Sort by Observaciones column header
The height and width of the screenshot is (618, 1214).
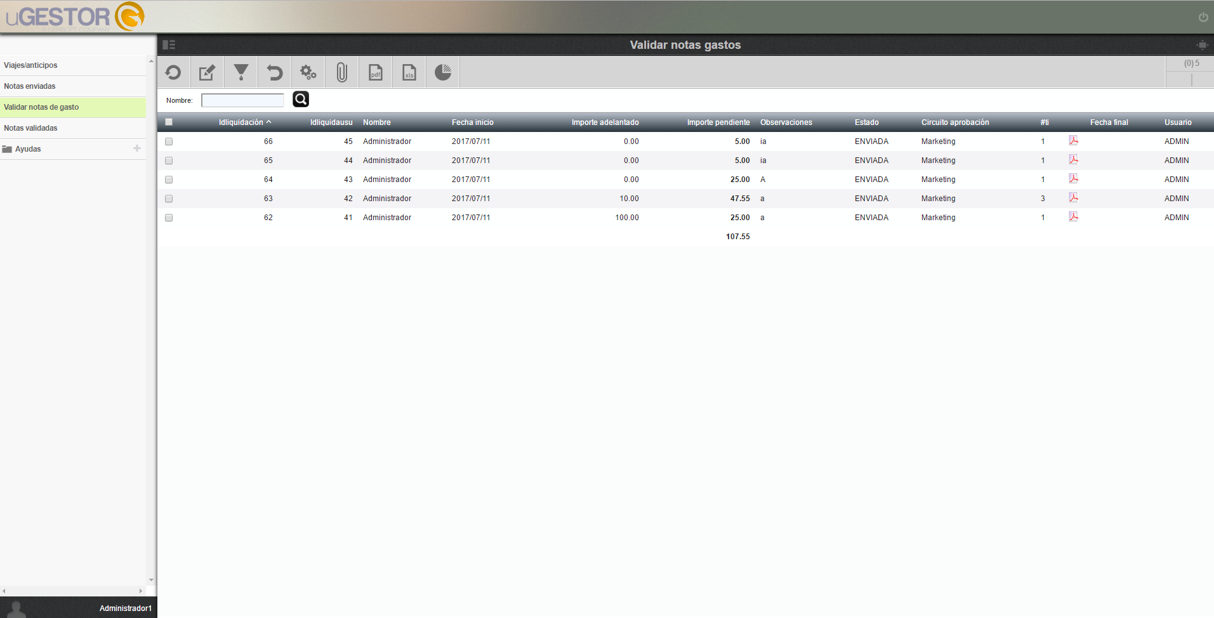pos(786,122)
